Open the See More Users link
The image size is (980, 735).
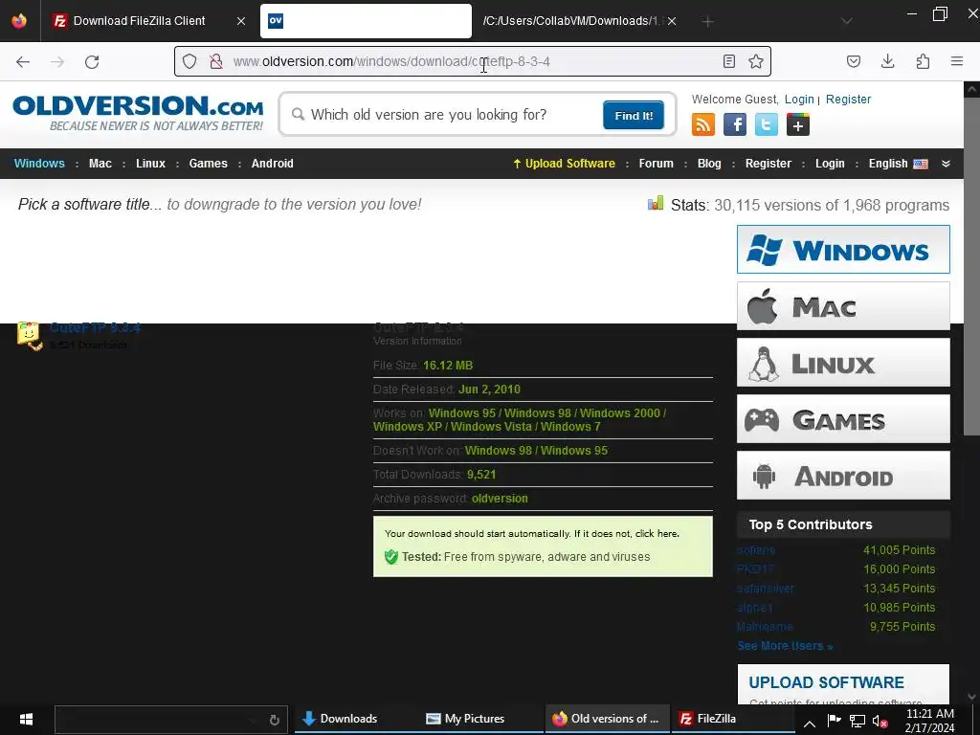pos(785,646)
